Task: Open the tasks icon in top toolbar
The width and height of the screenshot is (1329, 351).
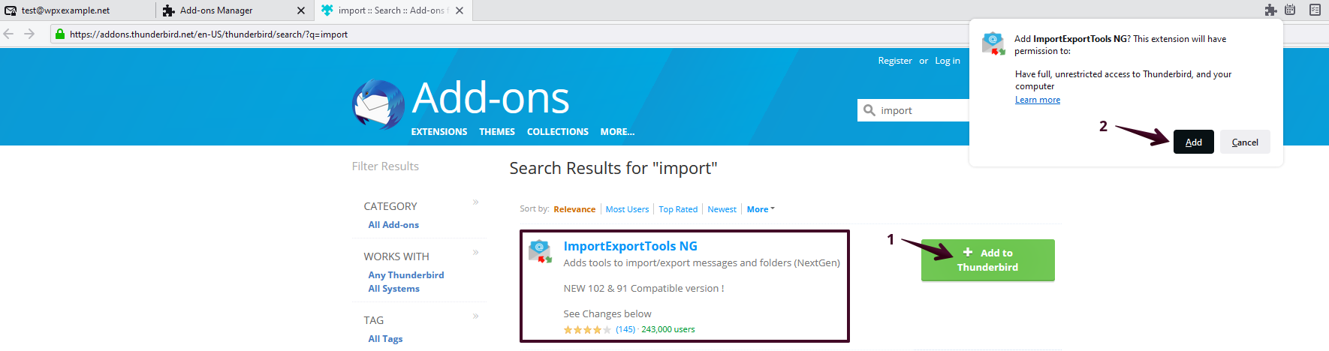Action: click(x=1315, y=10)
